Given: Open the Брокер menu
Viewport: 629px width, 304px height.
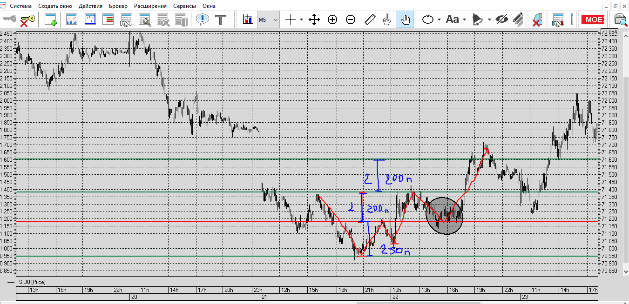Looking at the screenshot, I should pos(118,6).
